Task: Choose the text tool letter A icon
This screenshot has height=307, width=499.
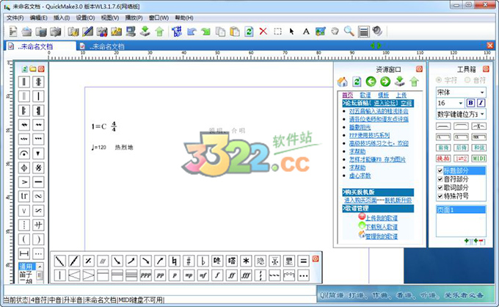Action: click(305, 31)
